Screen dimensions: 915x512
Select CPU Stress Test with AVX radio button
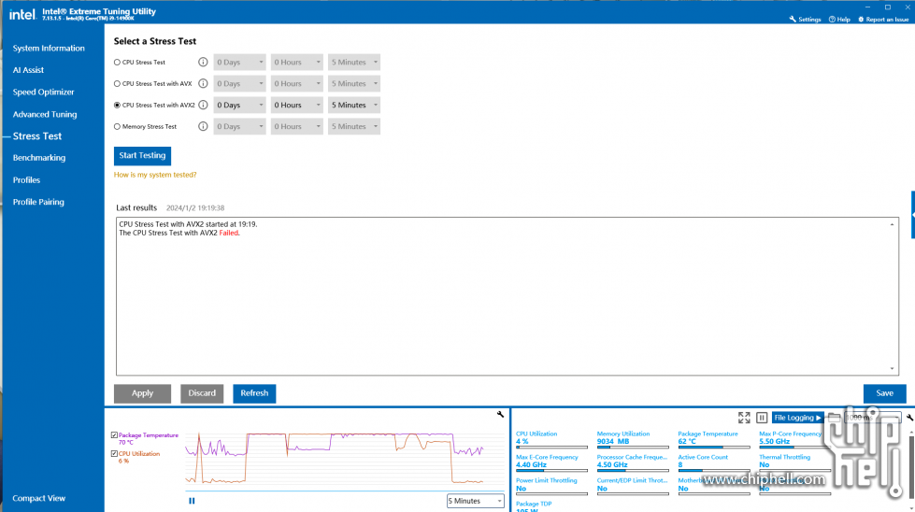pyautogui.click(x=117, y=83)
